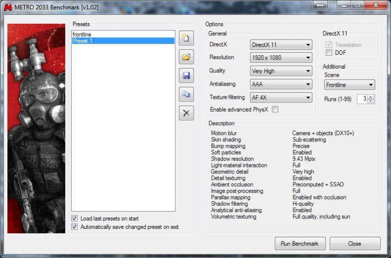
Task: Click the 9.43 Mpix shadow resolution value
Action: click(304, 159)
